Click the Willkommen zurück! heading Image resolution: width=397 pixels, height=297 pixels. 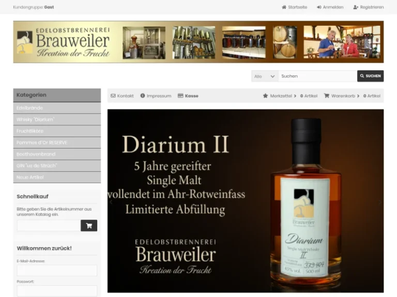tap(44, 248)
